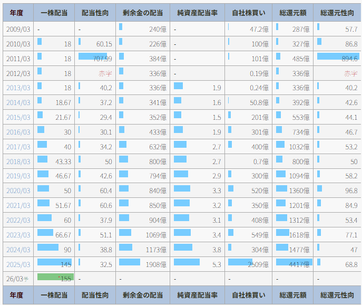Select the 2509億 share buyback cell
362x305 pixels.
click(248, 264)
